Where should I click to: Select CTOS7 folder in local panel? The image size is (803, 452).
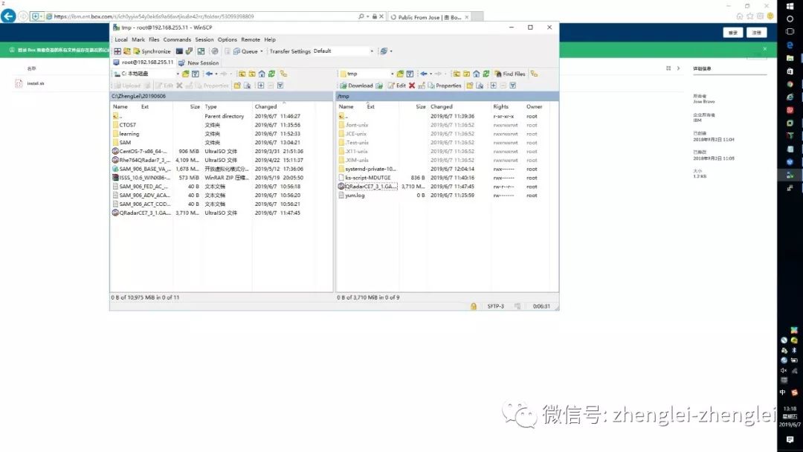pyautogui.click(x=128, y=125)
